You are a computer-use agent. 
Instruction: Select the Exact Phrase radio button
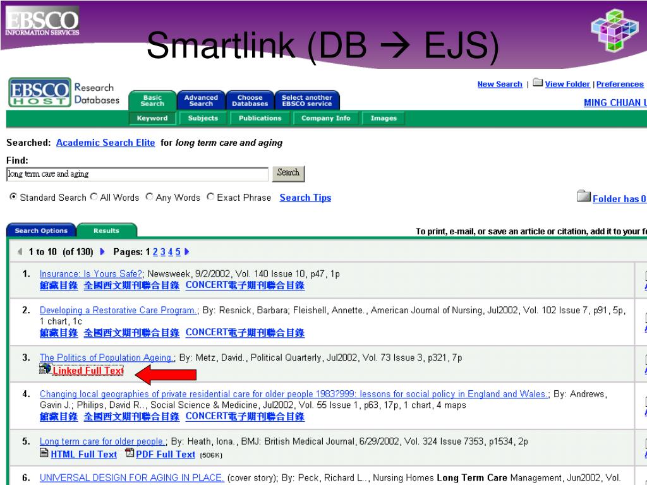pos(210,197)
